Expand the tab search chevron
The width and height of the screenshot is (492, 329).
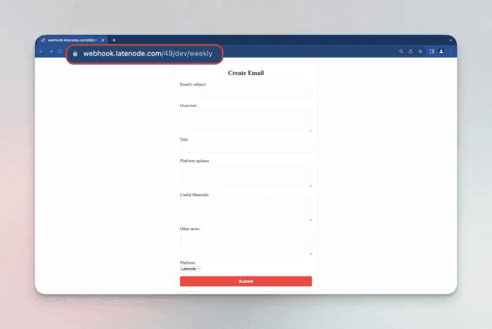[x=451, y=40]
